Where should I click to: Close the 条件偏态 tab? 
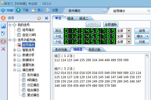tap(104, 10)
